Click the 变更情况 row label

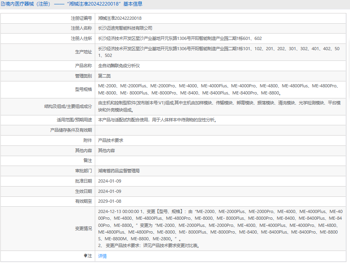83,228
